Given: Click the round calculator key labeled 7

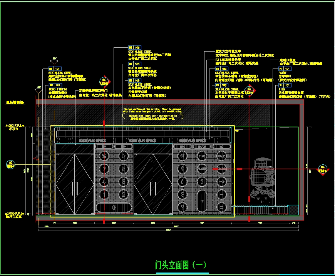Looking at the screenshot, I should pos(104,169).
